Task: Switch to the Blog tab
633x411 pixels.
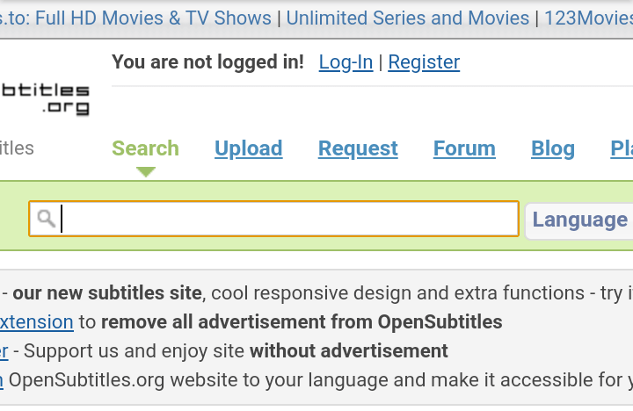Action: coord(553,148)
